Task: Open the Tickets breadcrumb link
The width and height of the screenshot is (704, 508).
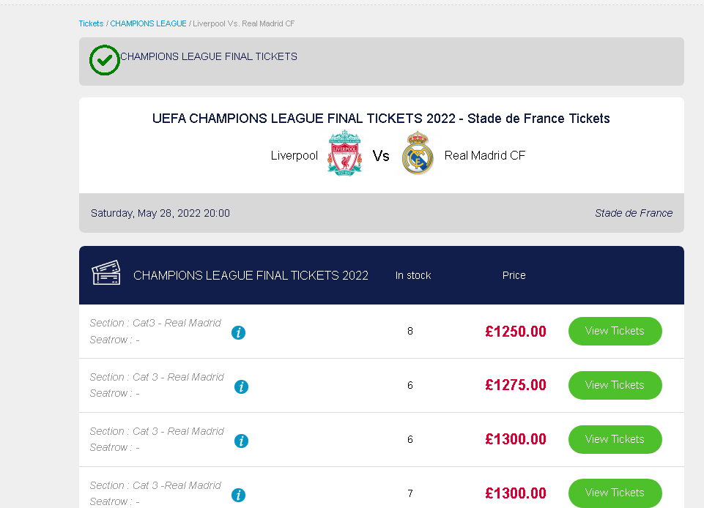Action: pyautogui.click(x=91, y=23)
